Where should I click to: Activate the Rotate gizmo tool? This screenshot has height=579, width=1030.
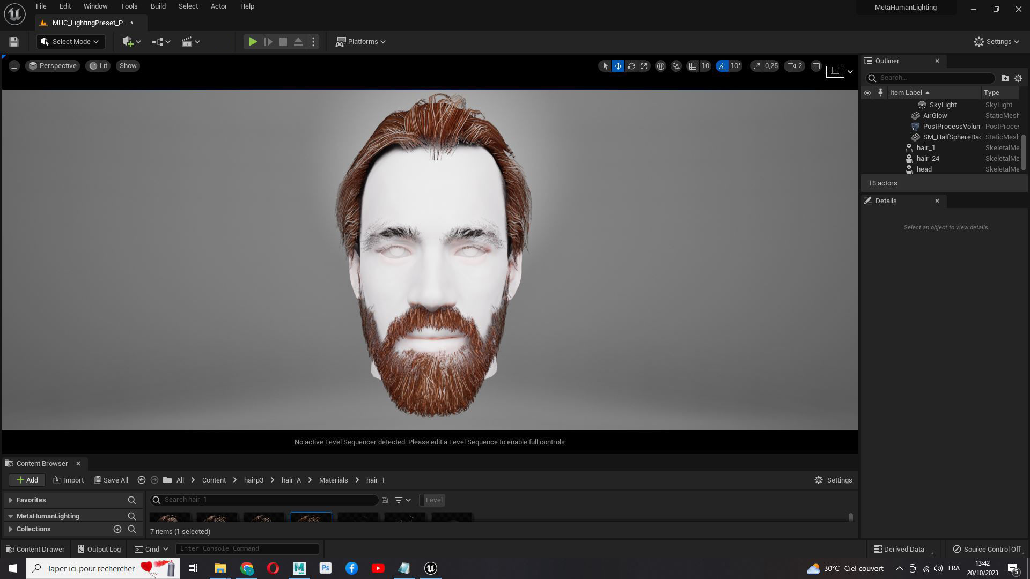click(x=631, y=66)
